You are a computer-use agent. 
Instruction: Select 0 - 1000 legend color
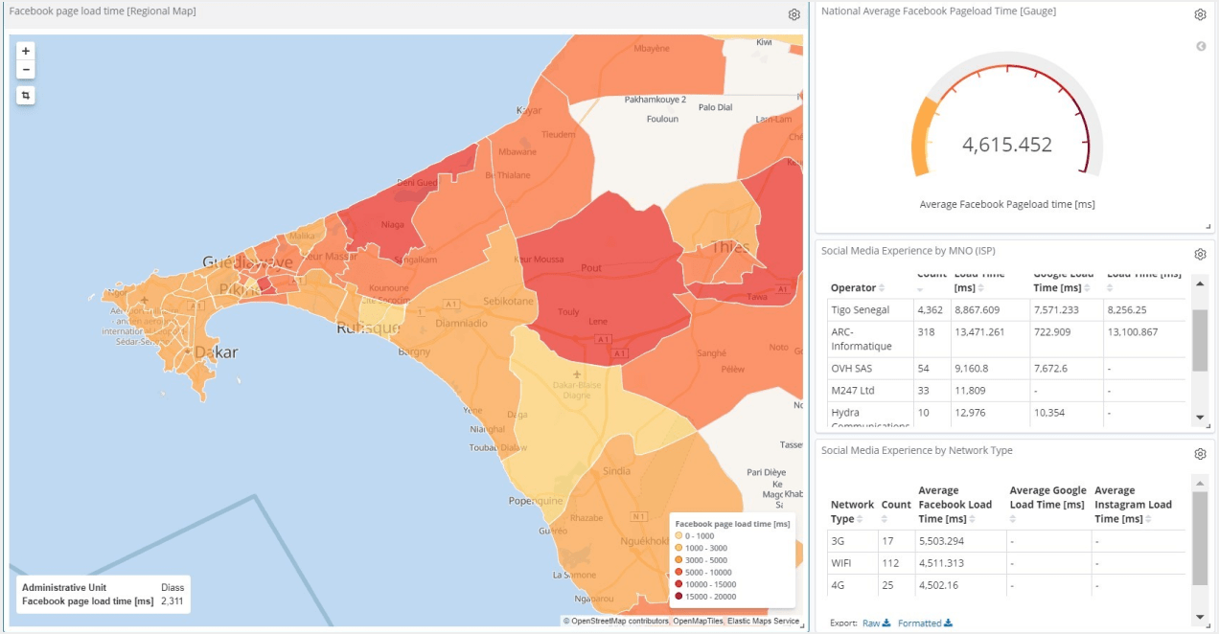679,536
